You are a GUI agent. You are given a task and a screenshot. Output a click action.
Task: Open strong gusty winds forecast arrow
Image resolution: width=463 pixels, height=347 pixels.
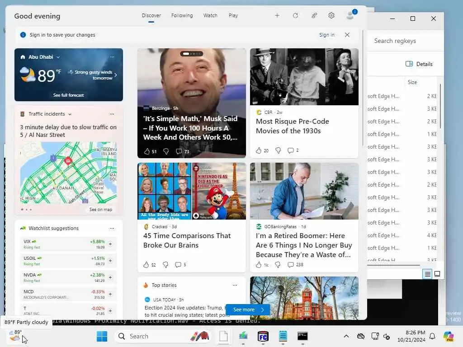pyautogui.click(x=116, y=75)
